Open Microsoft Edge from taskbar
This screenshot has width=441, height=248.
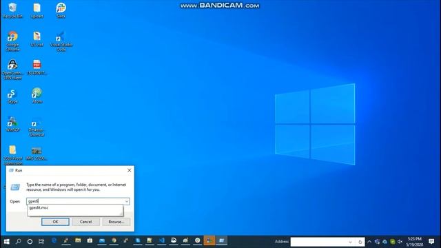pyautogui.click(x=54, y=240)
